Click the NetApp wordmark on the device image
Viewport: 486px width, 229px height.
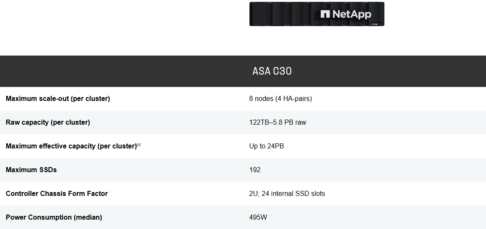pos(351,14)
